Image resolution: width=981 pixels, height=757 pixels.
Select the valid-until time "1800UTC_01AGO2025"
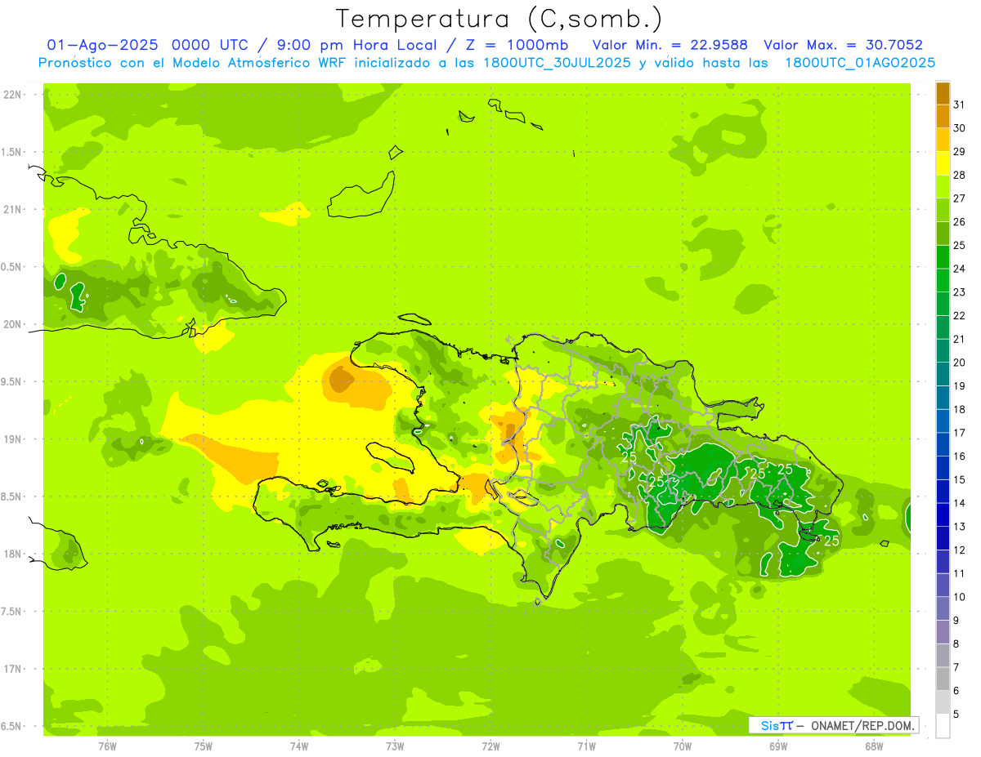click(x=860, y=63)
